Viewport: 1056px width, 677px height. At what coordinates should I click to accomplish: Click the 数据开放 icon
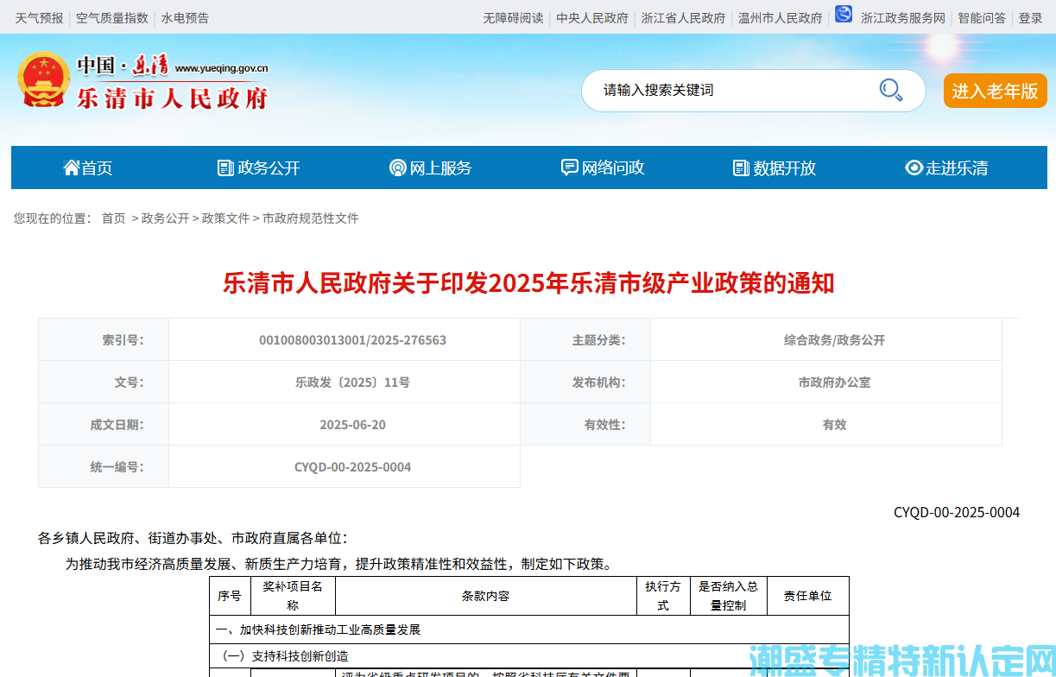741,168
